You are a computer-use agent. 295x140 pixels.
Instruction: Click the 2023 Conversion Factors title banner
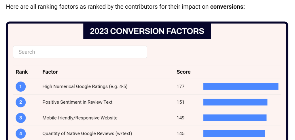tap(147, 31)
